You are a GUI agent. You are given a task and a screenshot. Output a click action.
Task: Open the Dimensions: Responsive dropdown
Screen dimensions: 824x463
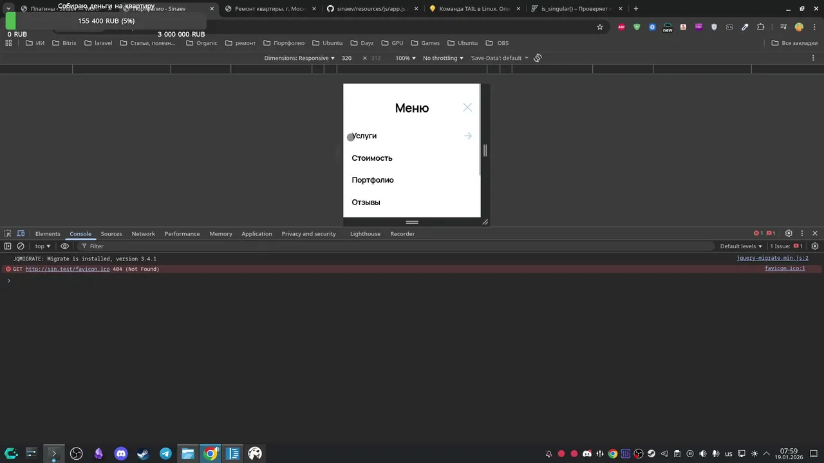click(x=299, y=58)
